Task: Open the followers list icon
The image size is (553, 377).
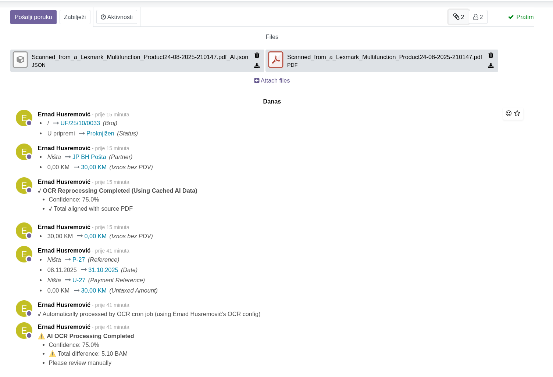Action: (x=478, y=17)
